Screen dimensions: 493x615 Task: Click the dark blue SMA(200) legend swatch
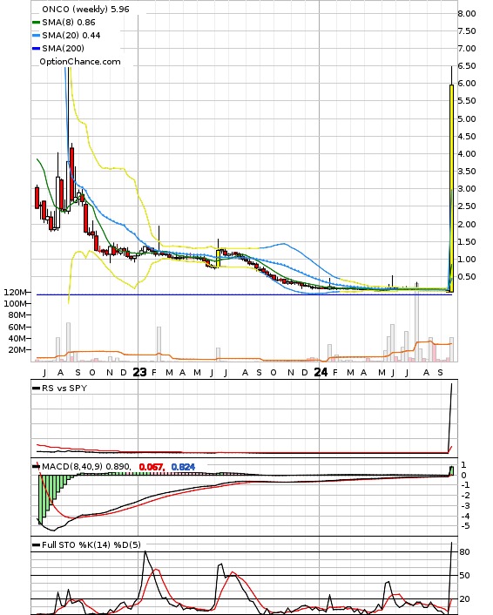click(36, 49)
